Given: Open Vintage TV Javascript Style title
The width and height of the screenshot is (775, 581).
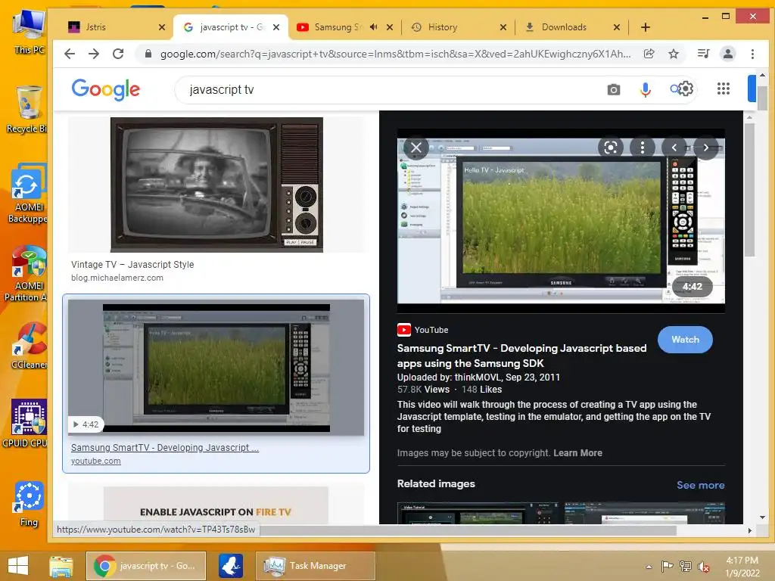Looking at the screenshot, I should (x=132, y=265).
